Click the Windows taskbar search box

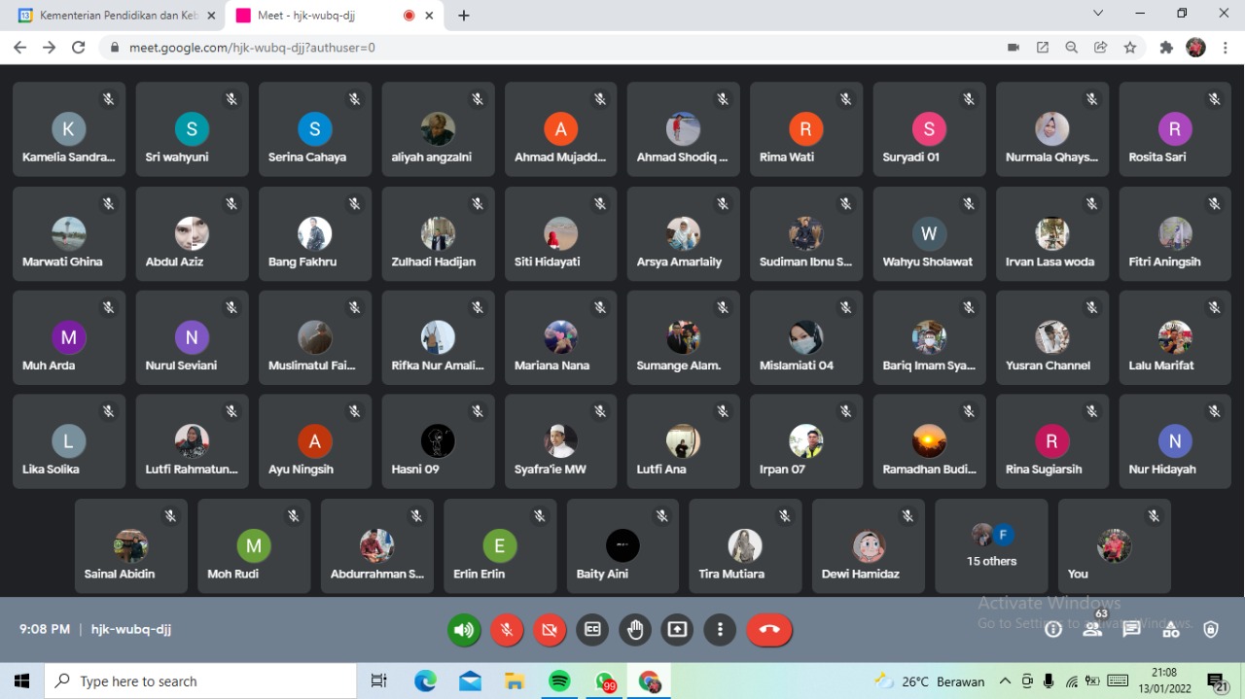tap(202, 682)
